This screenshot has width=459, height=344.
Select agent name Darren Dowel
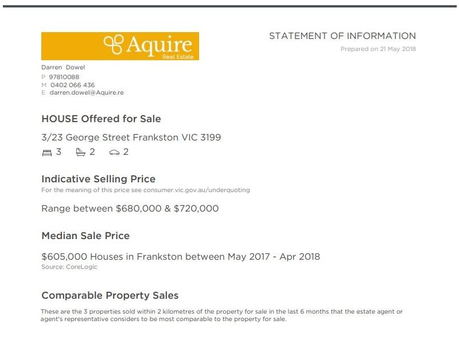click(63, 67)
